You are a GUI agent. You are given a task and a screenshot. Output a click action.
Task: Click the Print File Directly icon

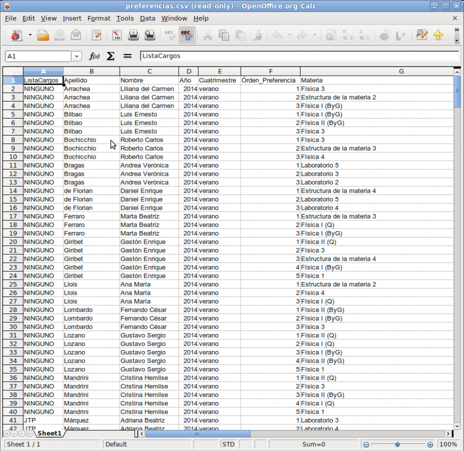pos(134,35)
